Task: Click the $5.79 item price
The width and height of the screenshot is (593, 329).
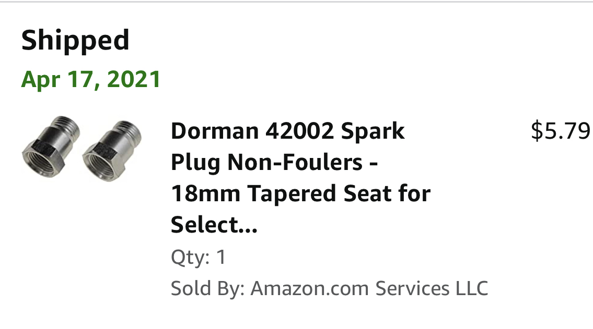Action: pos(560,131)
